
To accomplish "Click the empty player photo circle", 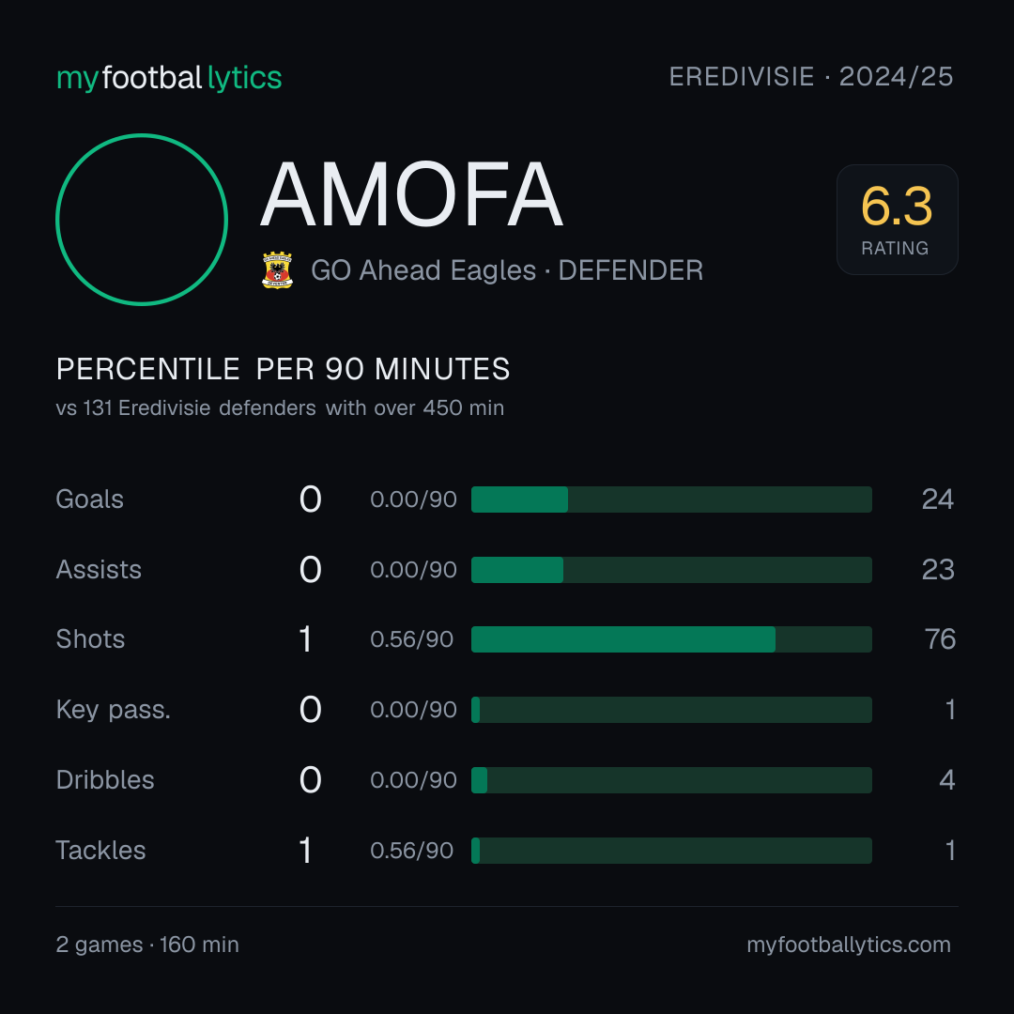I will [x=142, y=219].
